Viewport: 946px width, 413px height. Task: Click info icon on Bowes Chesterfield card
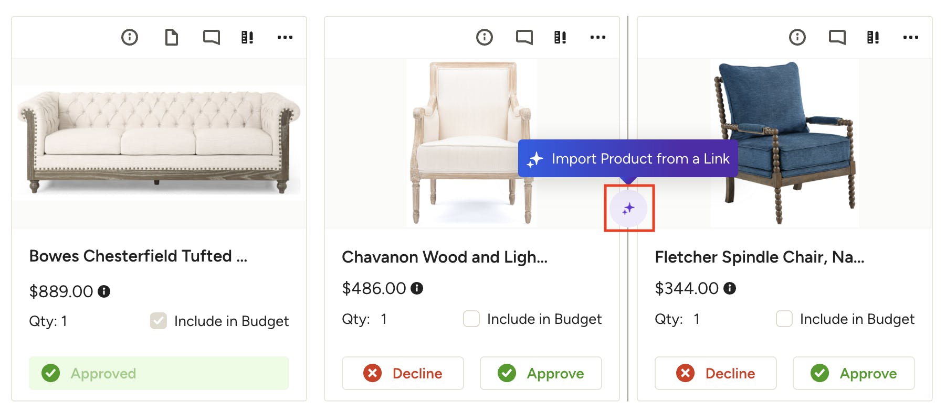(x=130, y=37)
